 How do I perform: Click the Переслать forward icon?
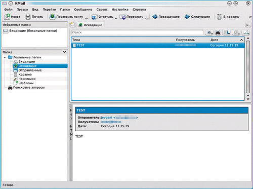pos(122,17)
